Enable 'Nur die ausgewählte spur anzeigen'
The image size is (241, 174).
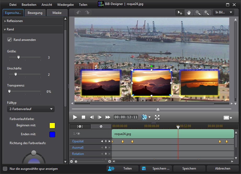(x=5, y=169)
